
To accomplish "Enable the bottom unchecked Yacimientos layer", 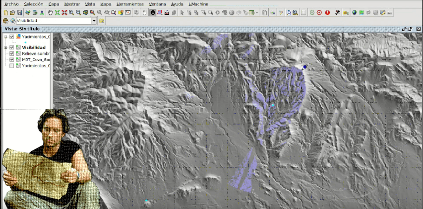I will coord(12,65).
